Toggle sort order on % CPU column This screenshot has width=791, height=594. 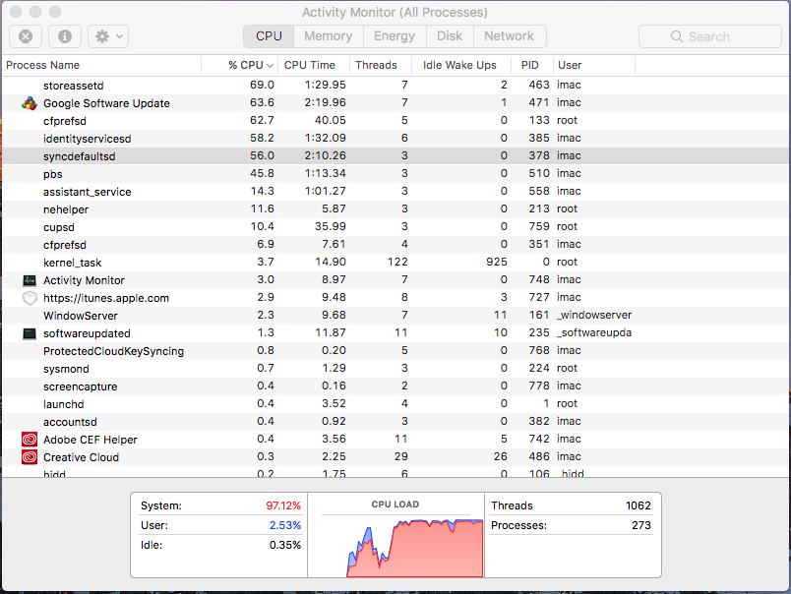[240, 65]
